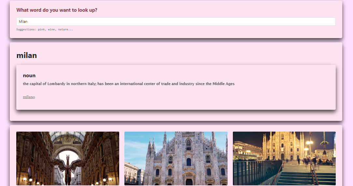Click the 'pink' suggestion word
Image resolution: width=353 pixels, height=186 pixels.
(x=41, y=29)
